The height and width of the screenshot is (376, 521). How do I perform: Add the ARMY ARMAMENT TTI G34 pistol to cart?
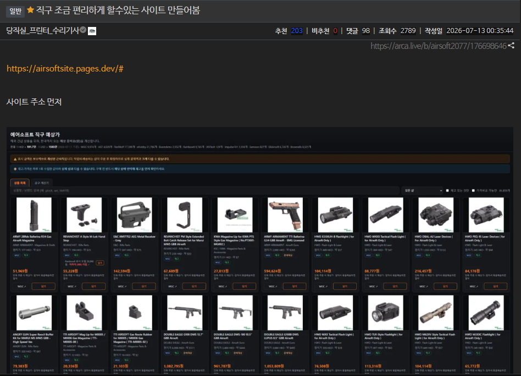click(x=295, y=286)
